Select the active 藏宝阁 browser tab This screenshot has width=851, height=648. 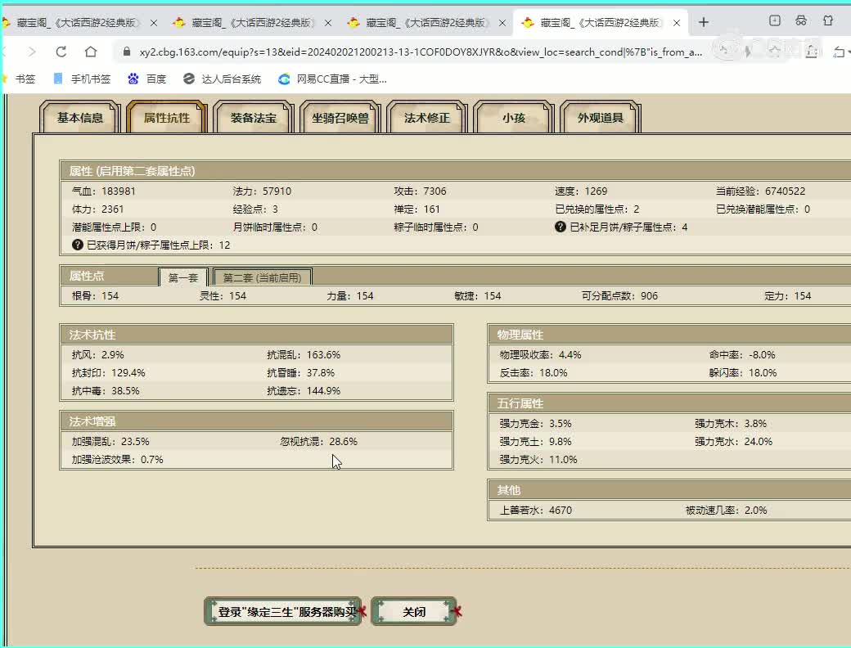pos(600,23)
